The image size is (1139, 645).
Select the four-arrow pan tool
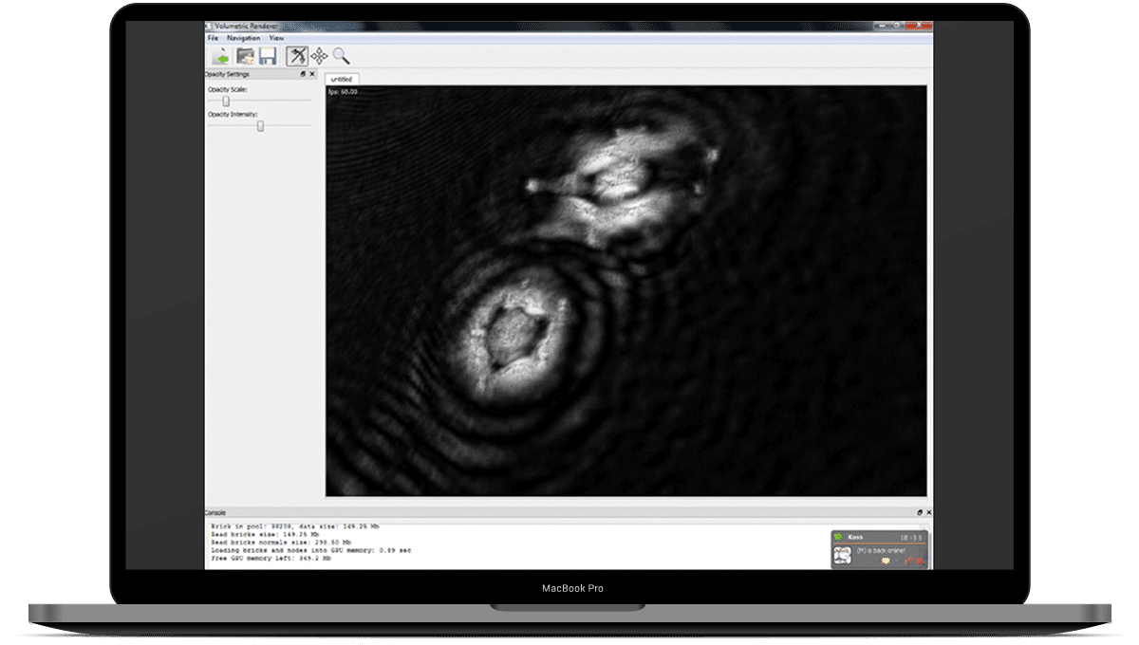pyautogui.click(x=319, y=56)
